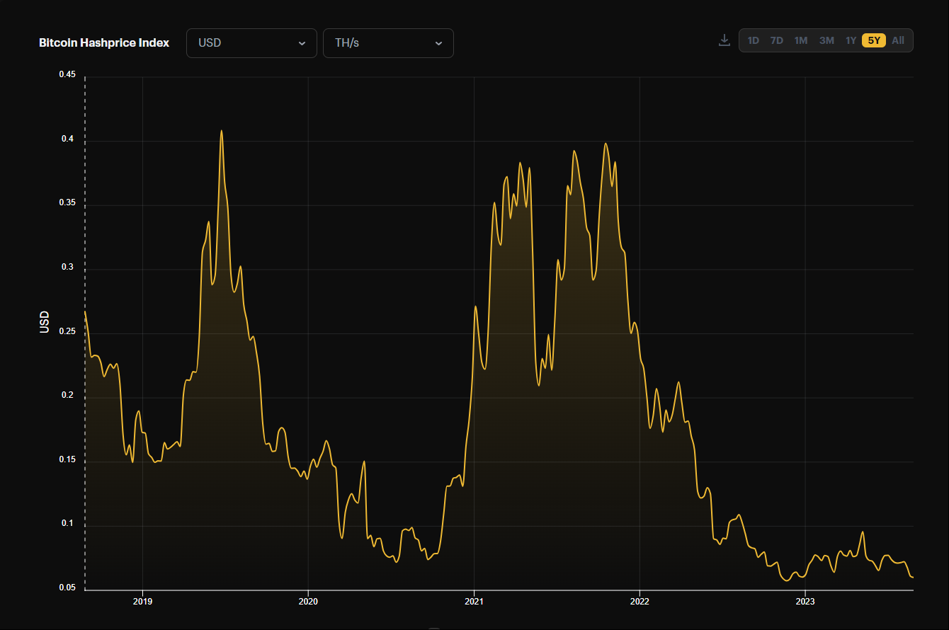
Task: Expand the TH/s unit dropdown
Action: (x=388, y=43)
